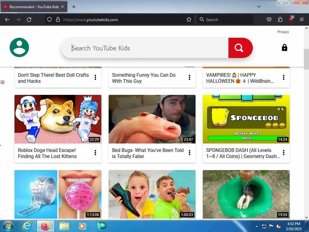Open parental lock padlock icon

pyautogui.click(x=284, y=47)
